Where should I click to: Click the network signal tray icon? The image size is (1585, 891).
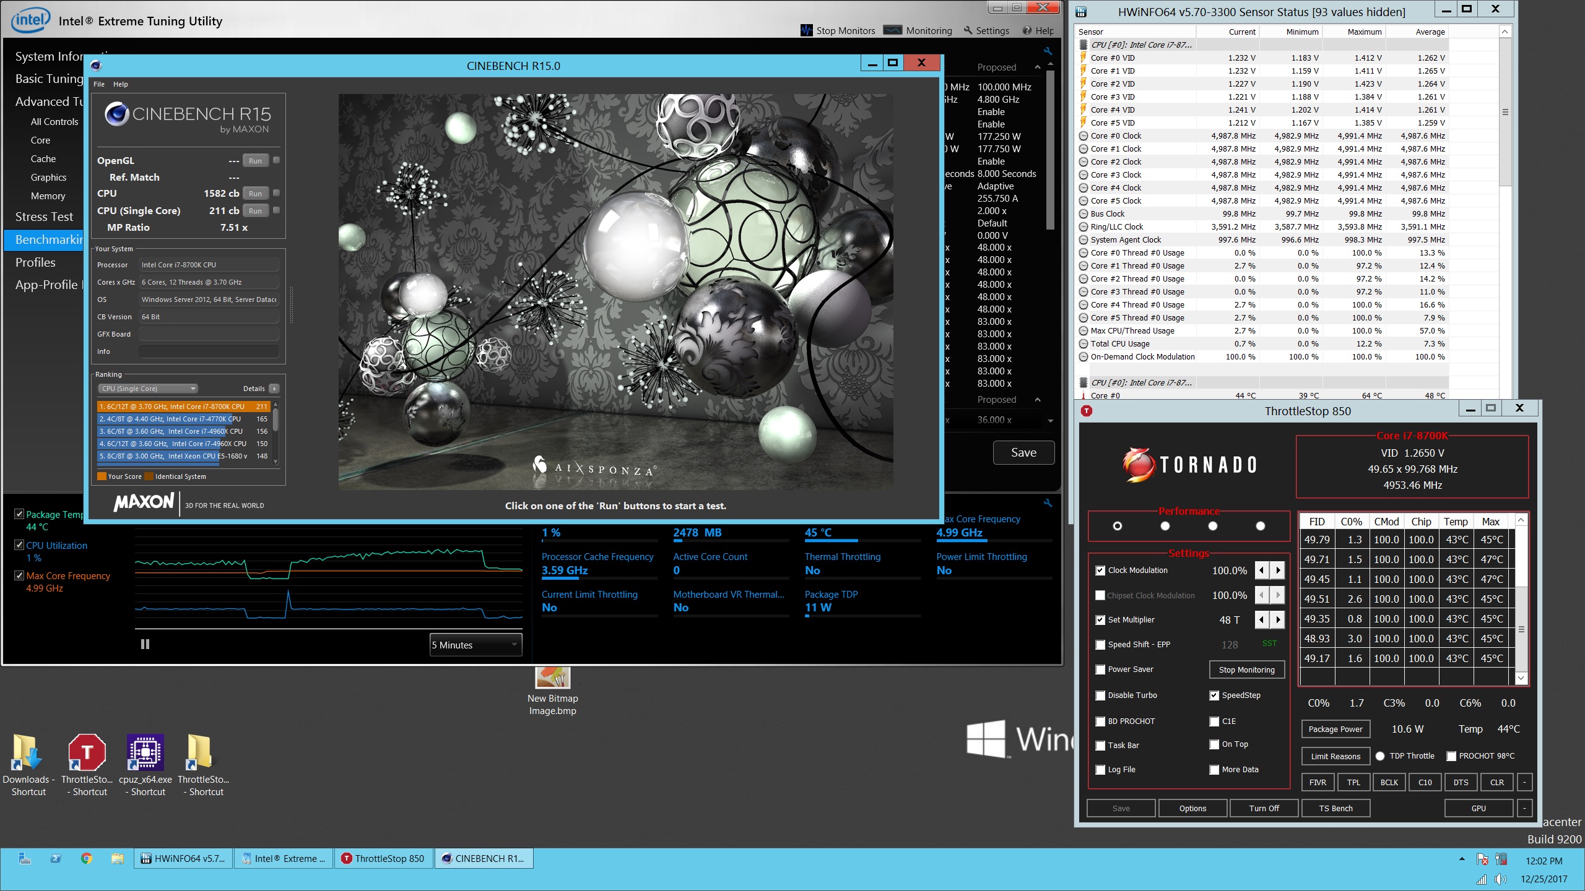point(1482,879)
